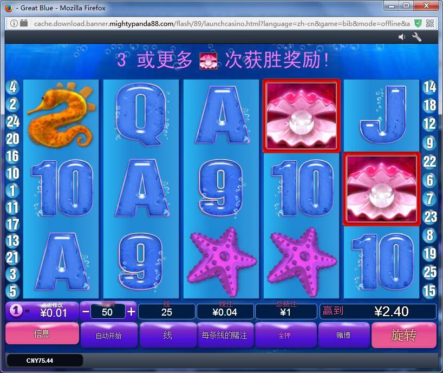This screenshot has height=373, width=443.
Task: Select payline 17 bubble
Action: click(x=12, y=224)
